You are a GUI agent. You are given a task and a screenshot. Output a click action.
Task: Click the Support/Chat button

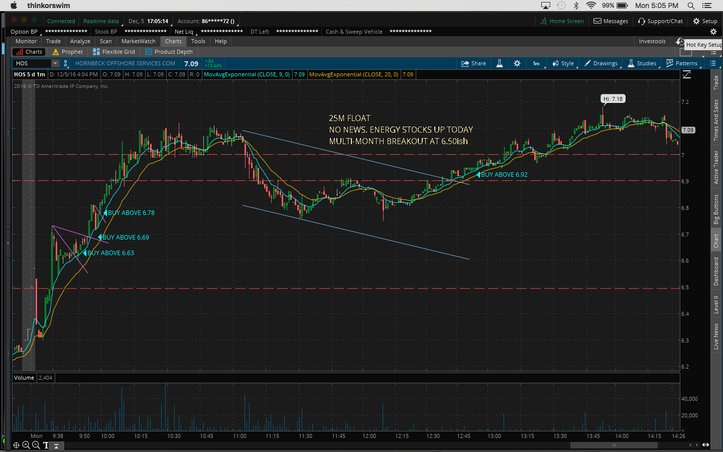point(660,21)
